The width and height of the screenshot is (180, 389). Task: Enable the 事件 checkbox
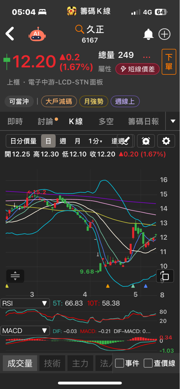click(119, 363)
